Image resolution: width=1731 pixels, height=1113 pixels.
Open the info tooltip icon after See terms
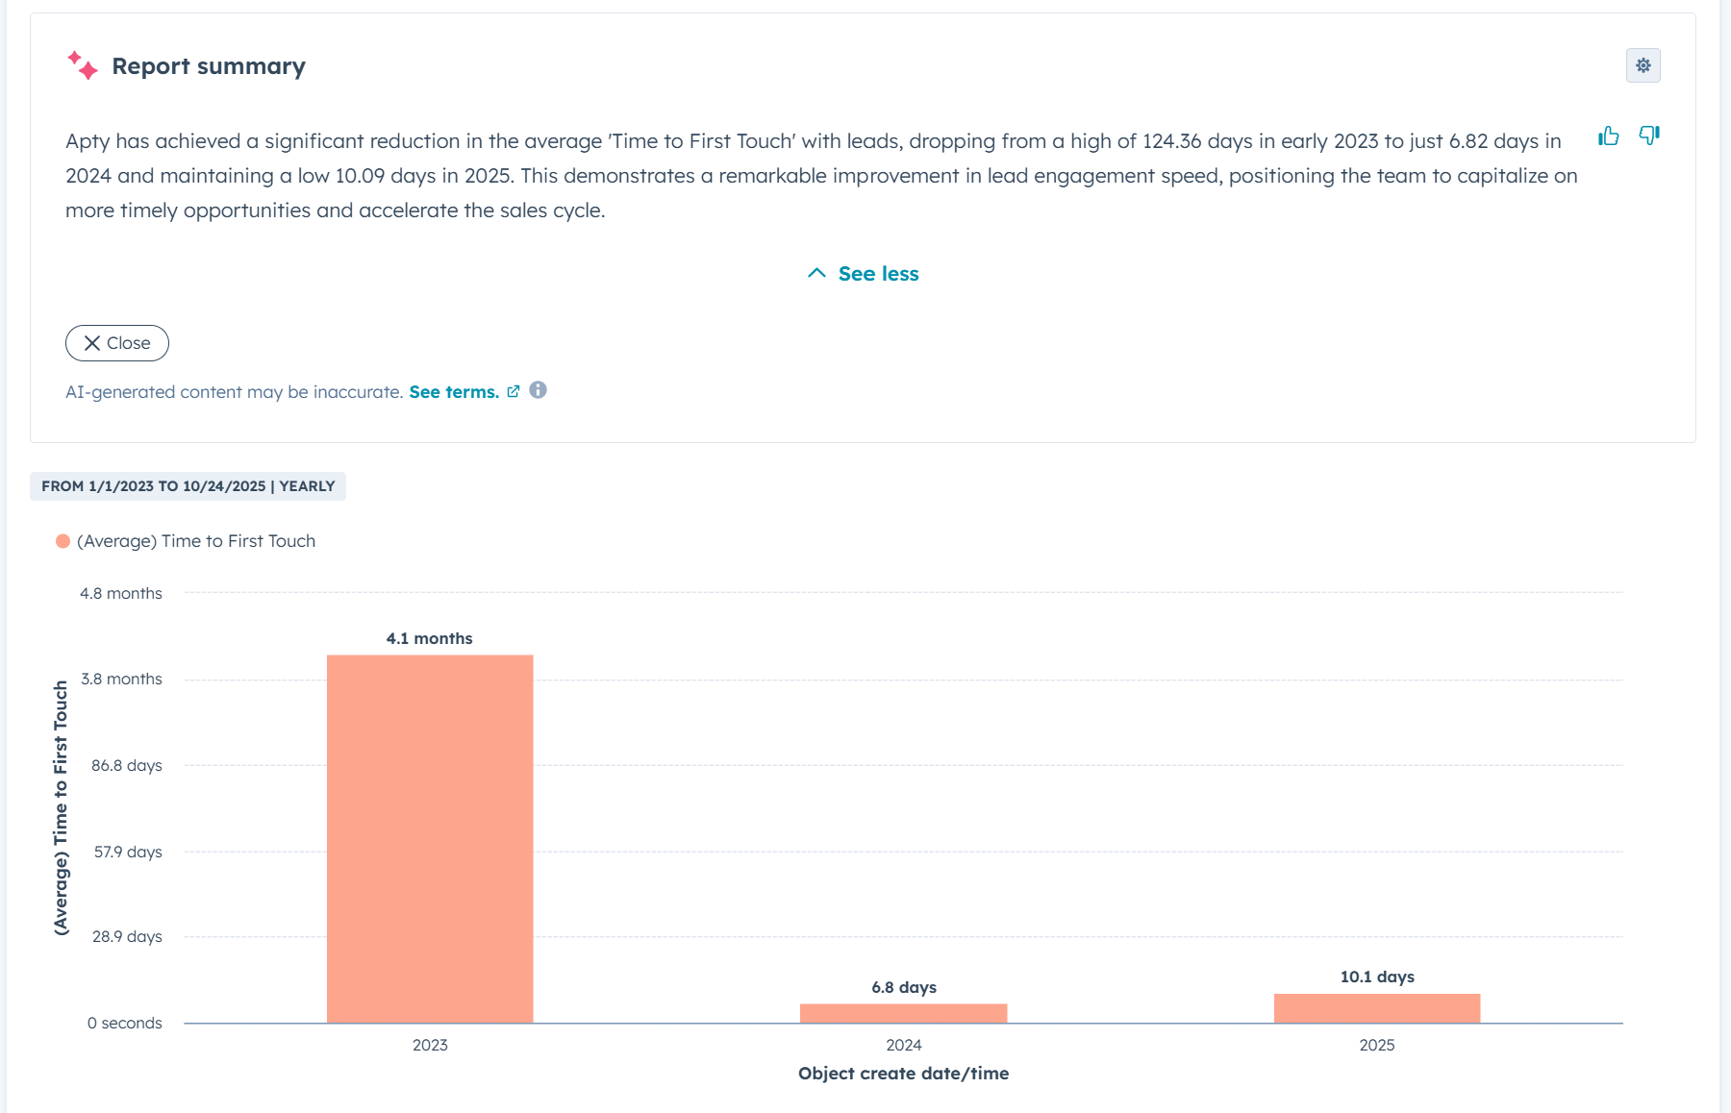coord(539,390)
